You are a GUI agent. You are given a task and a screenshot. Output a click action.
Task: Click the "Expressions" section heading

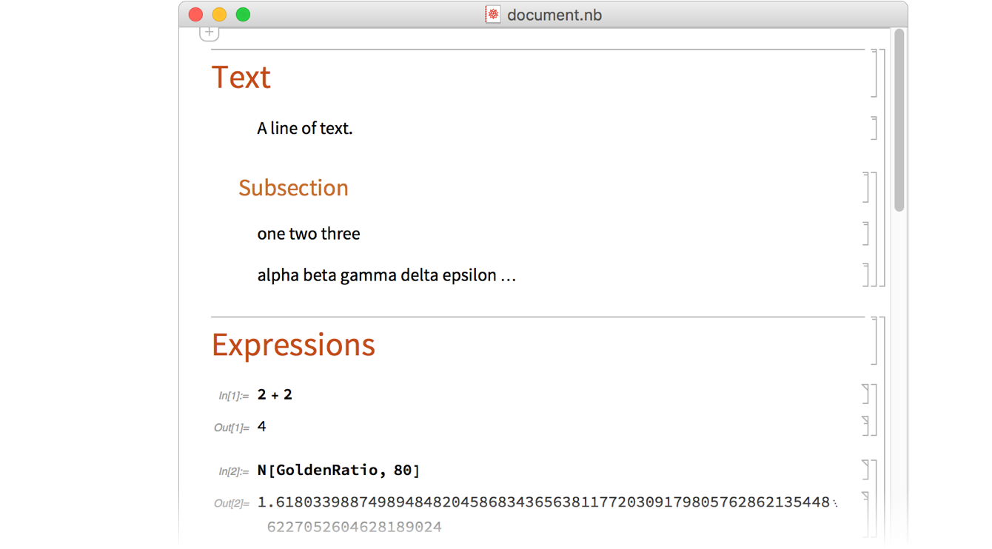[293, 345]
